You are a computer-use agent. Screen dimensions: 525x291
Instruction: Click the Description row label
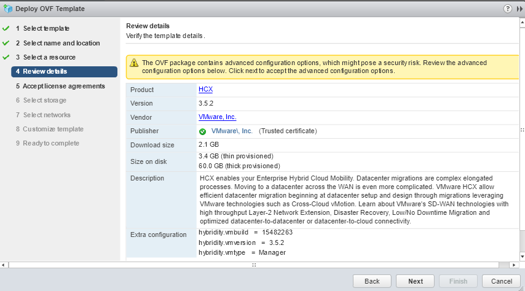tap(147, 178)
